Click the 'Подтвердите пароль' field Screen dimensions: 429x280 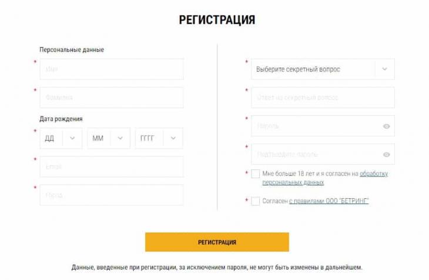(314, 154)
